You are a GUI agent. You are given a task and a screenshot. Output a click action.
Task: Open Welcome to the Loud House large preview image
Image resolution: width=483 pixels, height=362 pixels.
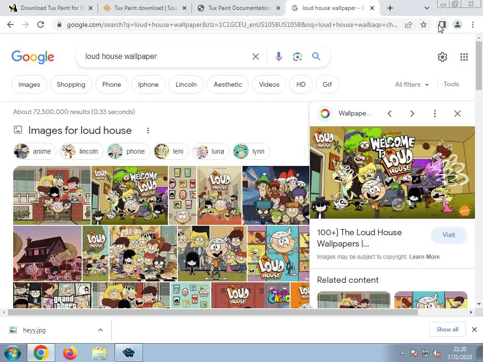[392, 173]
